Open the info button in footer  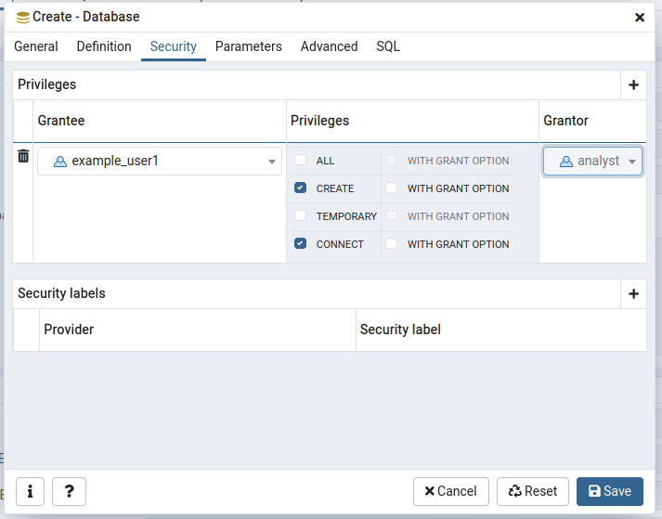point(31,491)
